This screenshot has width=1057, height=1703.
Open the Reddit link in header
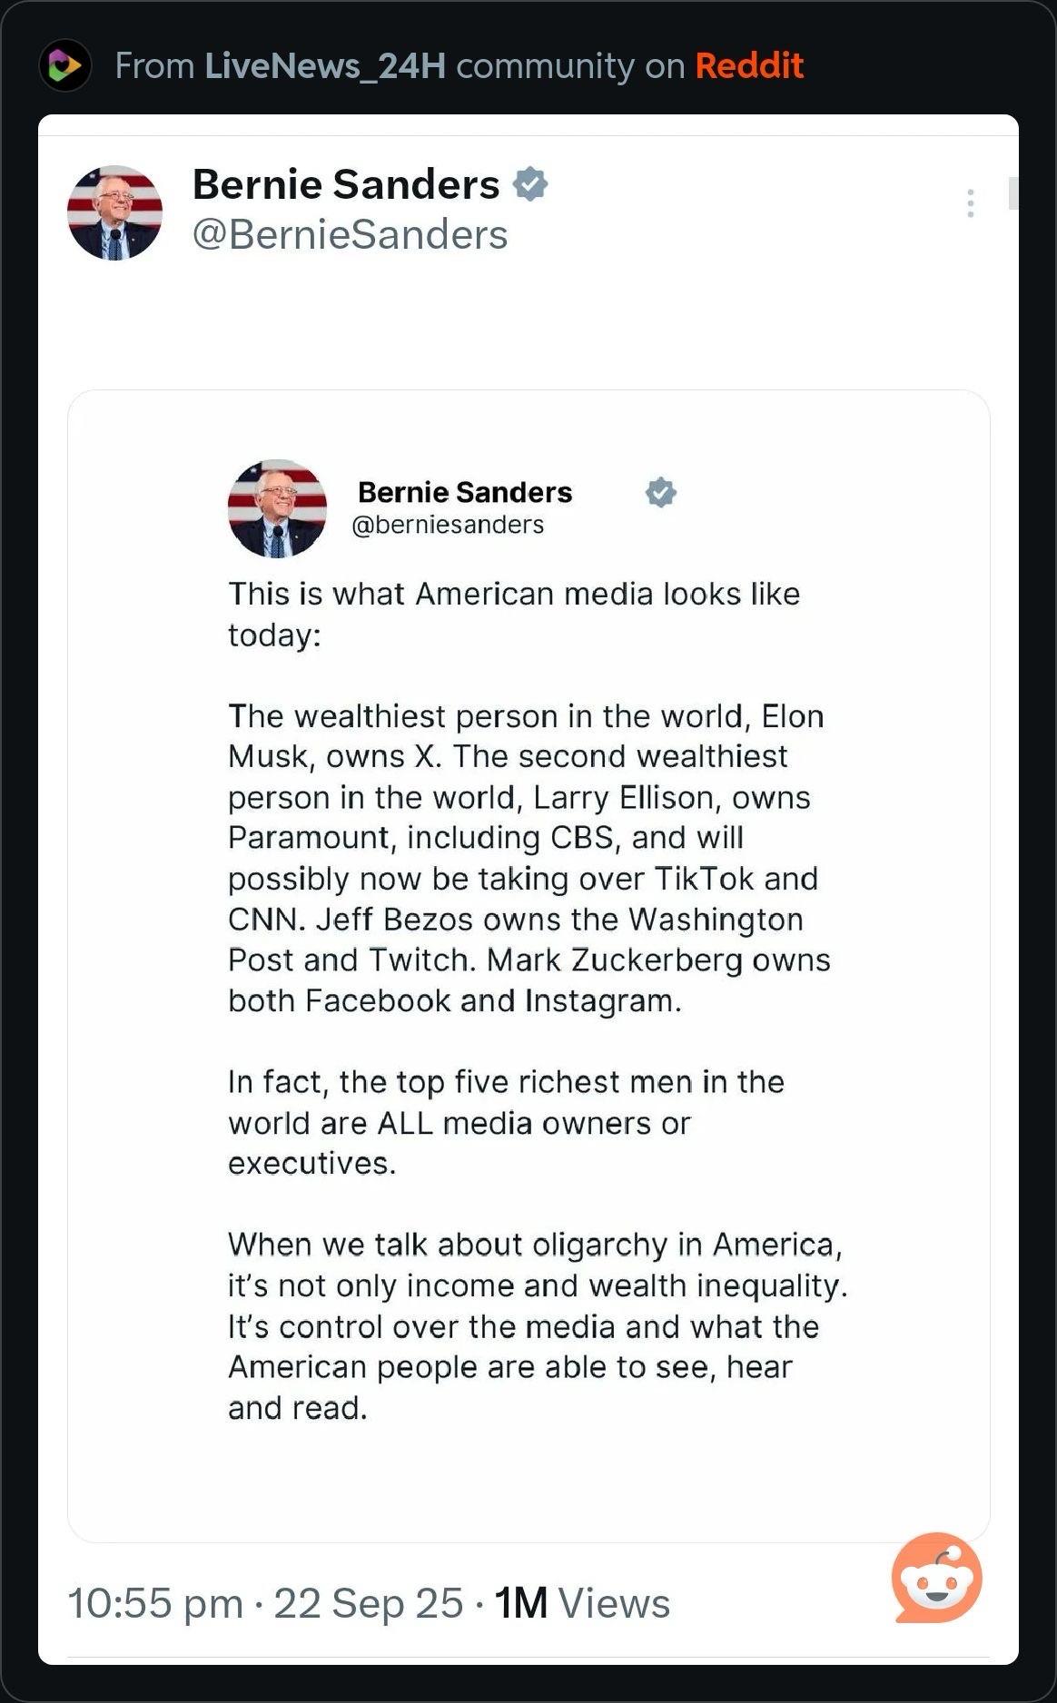(749, 65)
